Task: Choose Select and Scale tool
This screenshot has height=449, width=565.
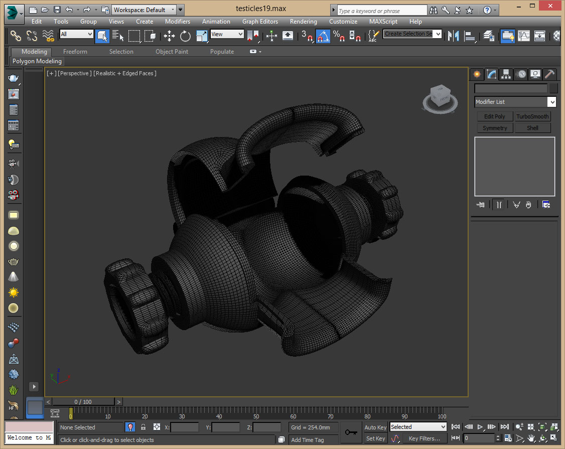Action: (x=201, y=36)
